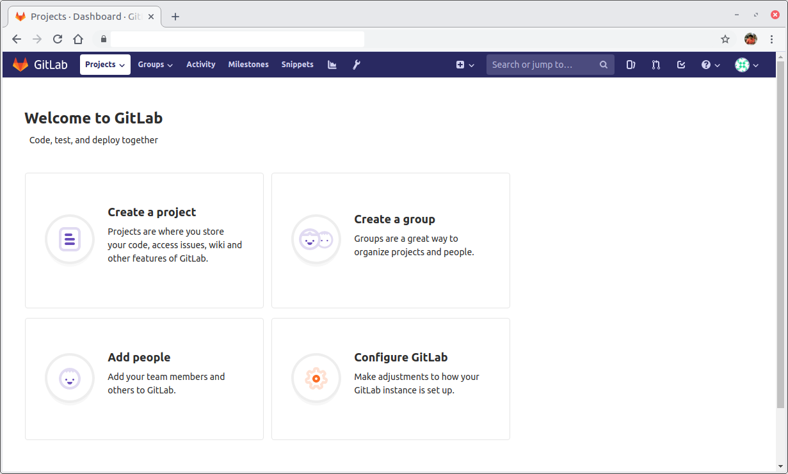Expand the new item dropdown chevron
This screenshot has height=474, width=788.
tap(472, 65)
